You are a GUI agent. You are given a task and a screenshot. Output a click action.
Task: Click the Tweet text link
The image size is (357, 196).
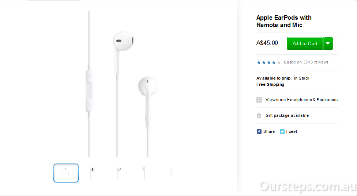click(x=292, y=131)
